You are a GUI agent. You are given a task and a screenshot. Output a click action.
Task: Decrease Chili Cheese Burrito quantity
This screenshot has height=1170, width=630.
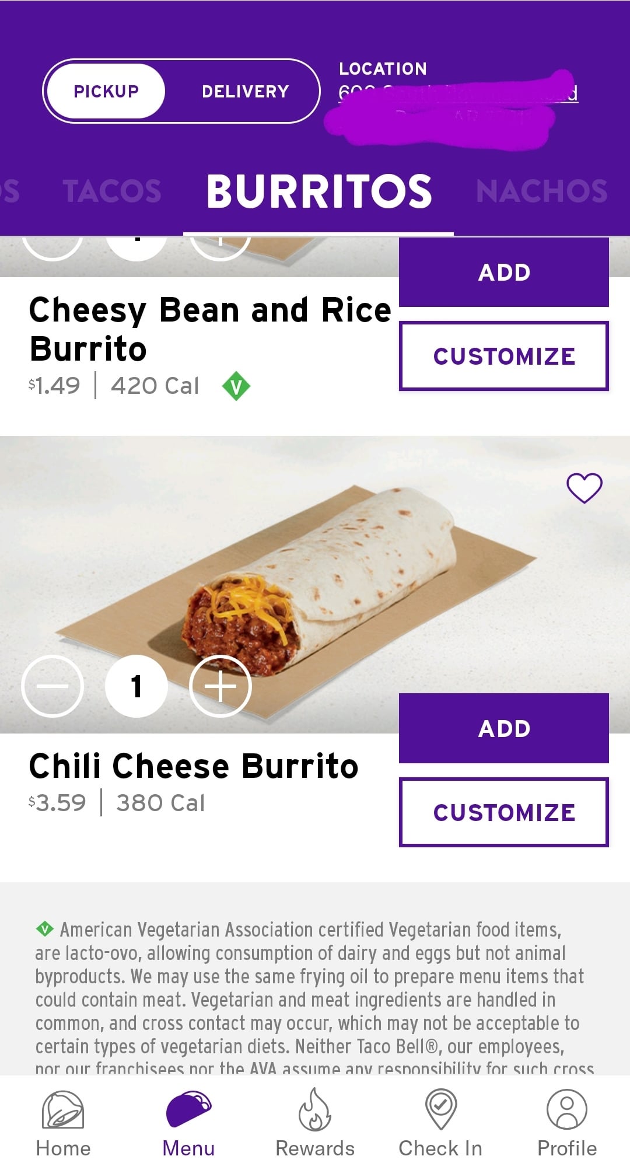coord(52,686)
